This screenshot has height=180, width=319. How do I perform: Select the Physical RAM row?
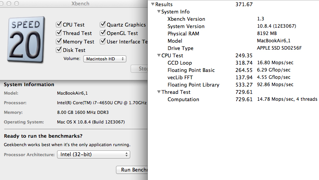coord(233,33)
